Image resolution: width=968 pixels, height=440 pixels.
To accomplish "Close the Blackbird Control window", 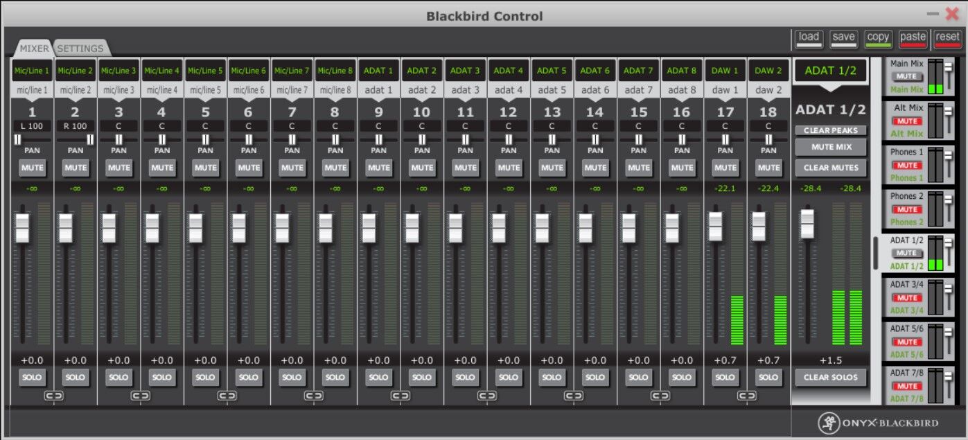I will point(952,13).
